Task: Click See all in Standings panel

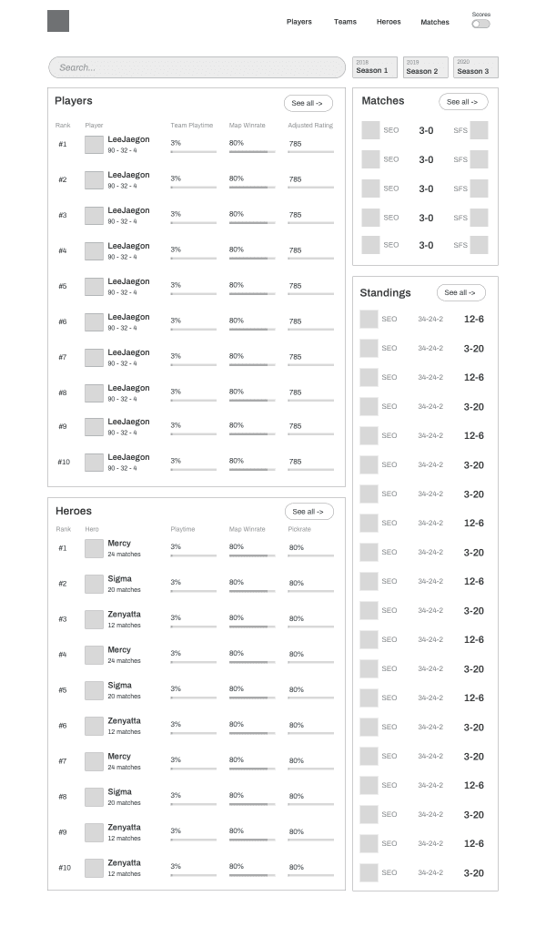Action: pos(460,292)
